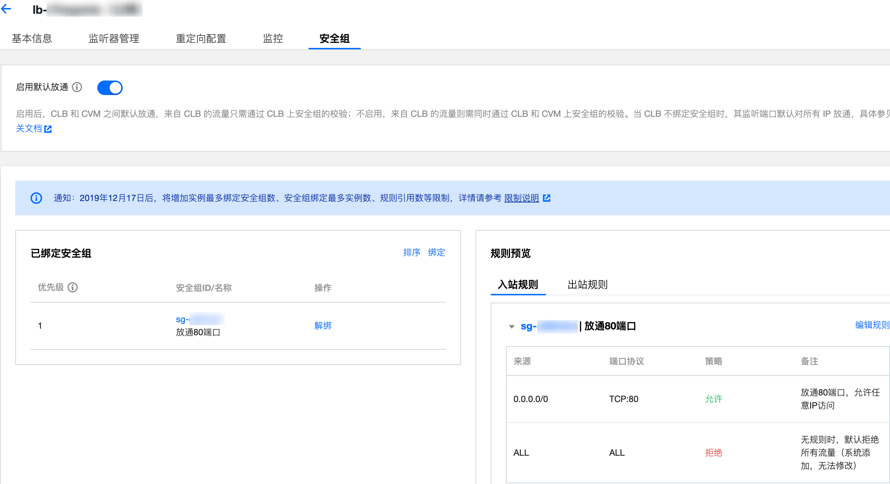Click the 排序 link
The image size is (890, 484).
coord(412,253)
